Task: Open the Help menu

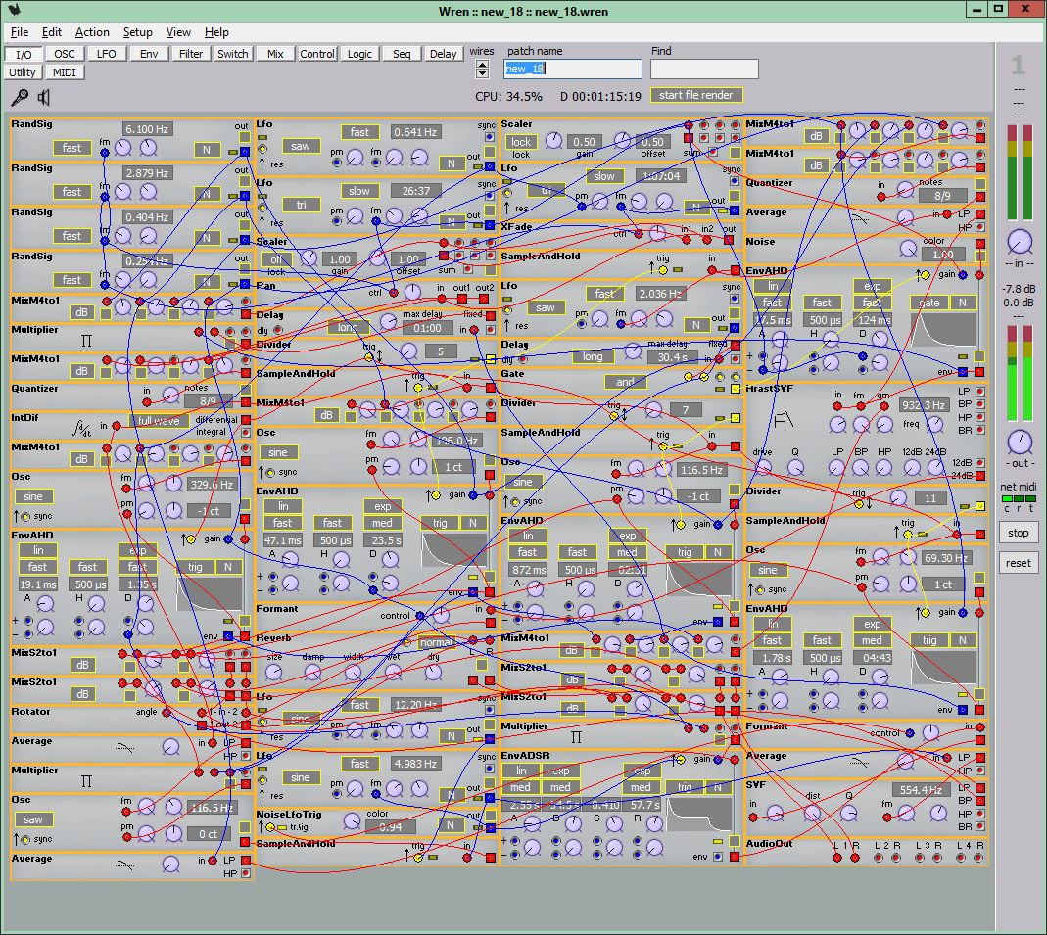Action: click(x=216, y=32)
